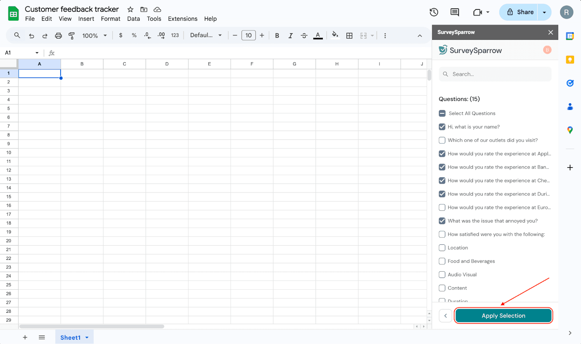The width and height of the screenshot is (581, 344).
Task: Open the Sheet1 tab options arrow
Action: coord(87,337)
